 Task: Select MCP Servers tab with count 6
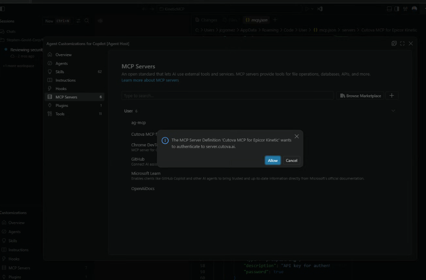pyautogui.click(x=75, y=97)
